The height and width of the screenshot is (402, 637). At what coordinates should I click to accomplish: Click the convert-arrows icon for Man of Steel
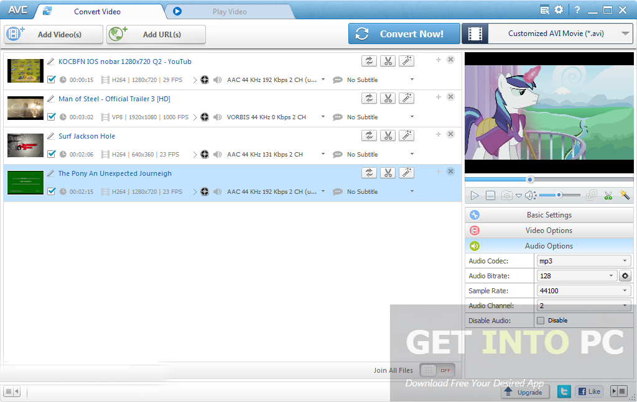tap(369, 99)
